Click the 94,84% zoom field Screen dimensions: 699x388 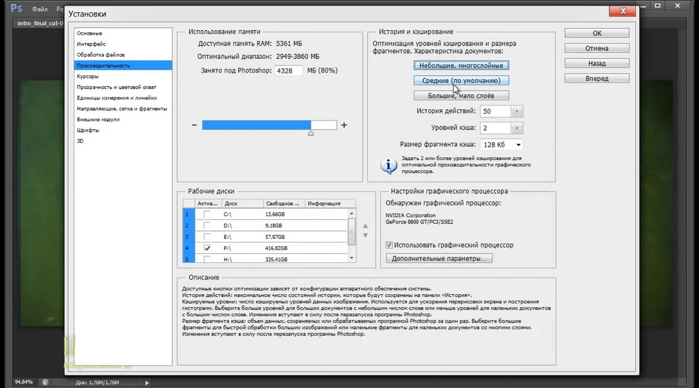tap(24, 382)
